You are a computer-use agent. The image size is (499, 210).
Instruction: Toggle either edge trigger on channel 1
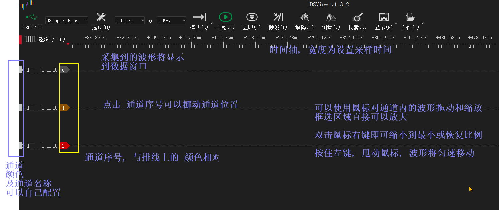55,108
